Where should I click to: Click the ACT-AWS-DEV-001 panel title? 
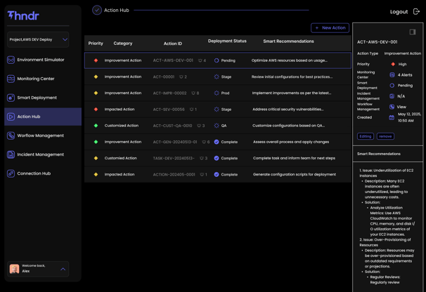point(377,42)
